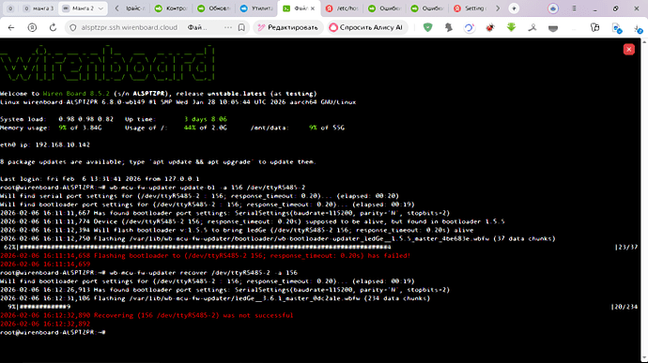Open a new tab with plus button
The height and width of the screenshot is (363, 648).
tap(514, 8)
